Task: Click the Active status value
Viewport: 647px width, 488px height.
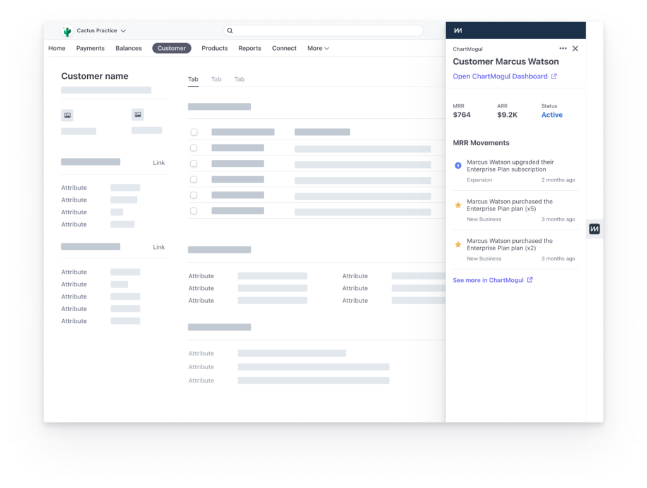Action: point(552,115)
